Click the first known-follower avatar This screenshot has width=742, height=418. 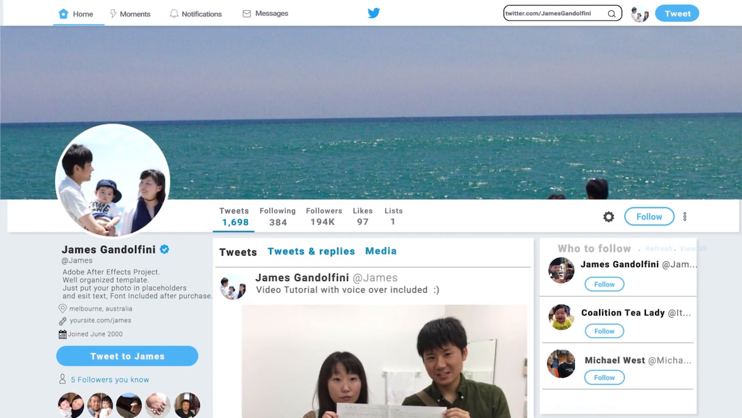click(71, 405)
